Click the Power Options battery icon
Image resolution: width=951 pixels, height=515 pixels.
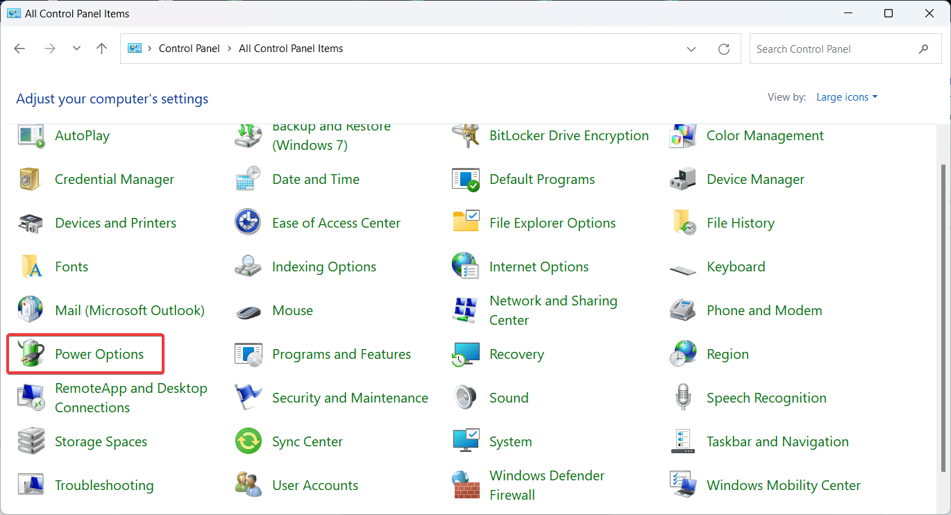(x=31, y=354)
